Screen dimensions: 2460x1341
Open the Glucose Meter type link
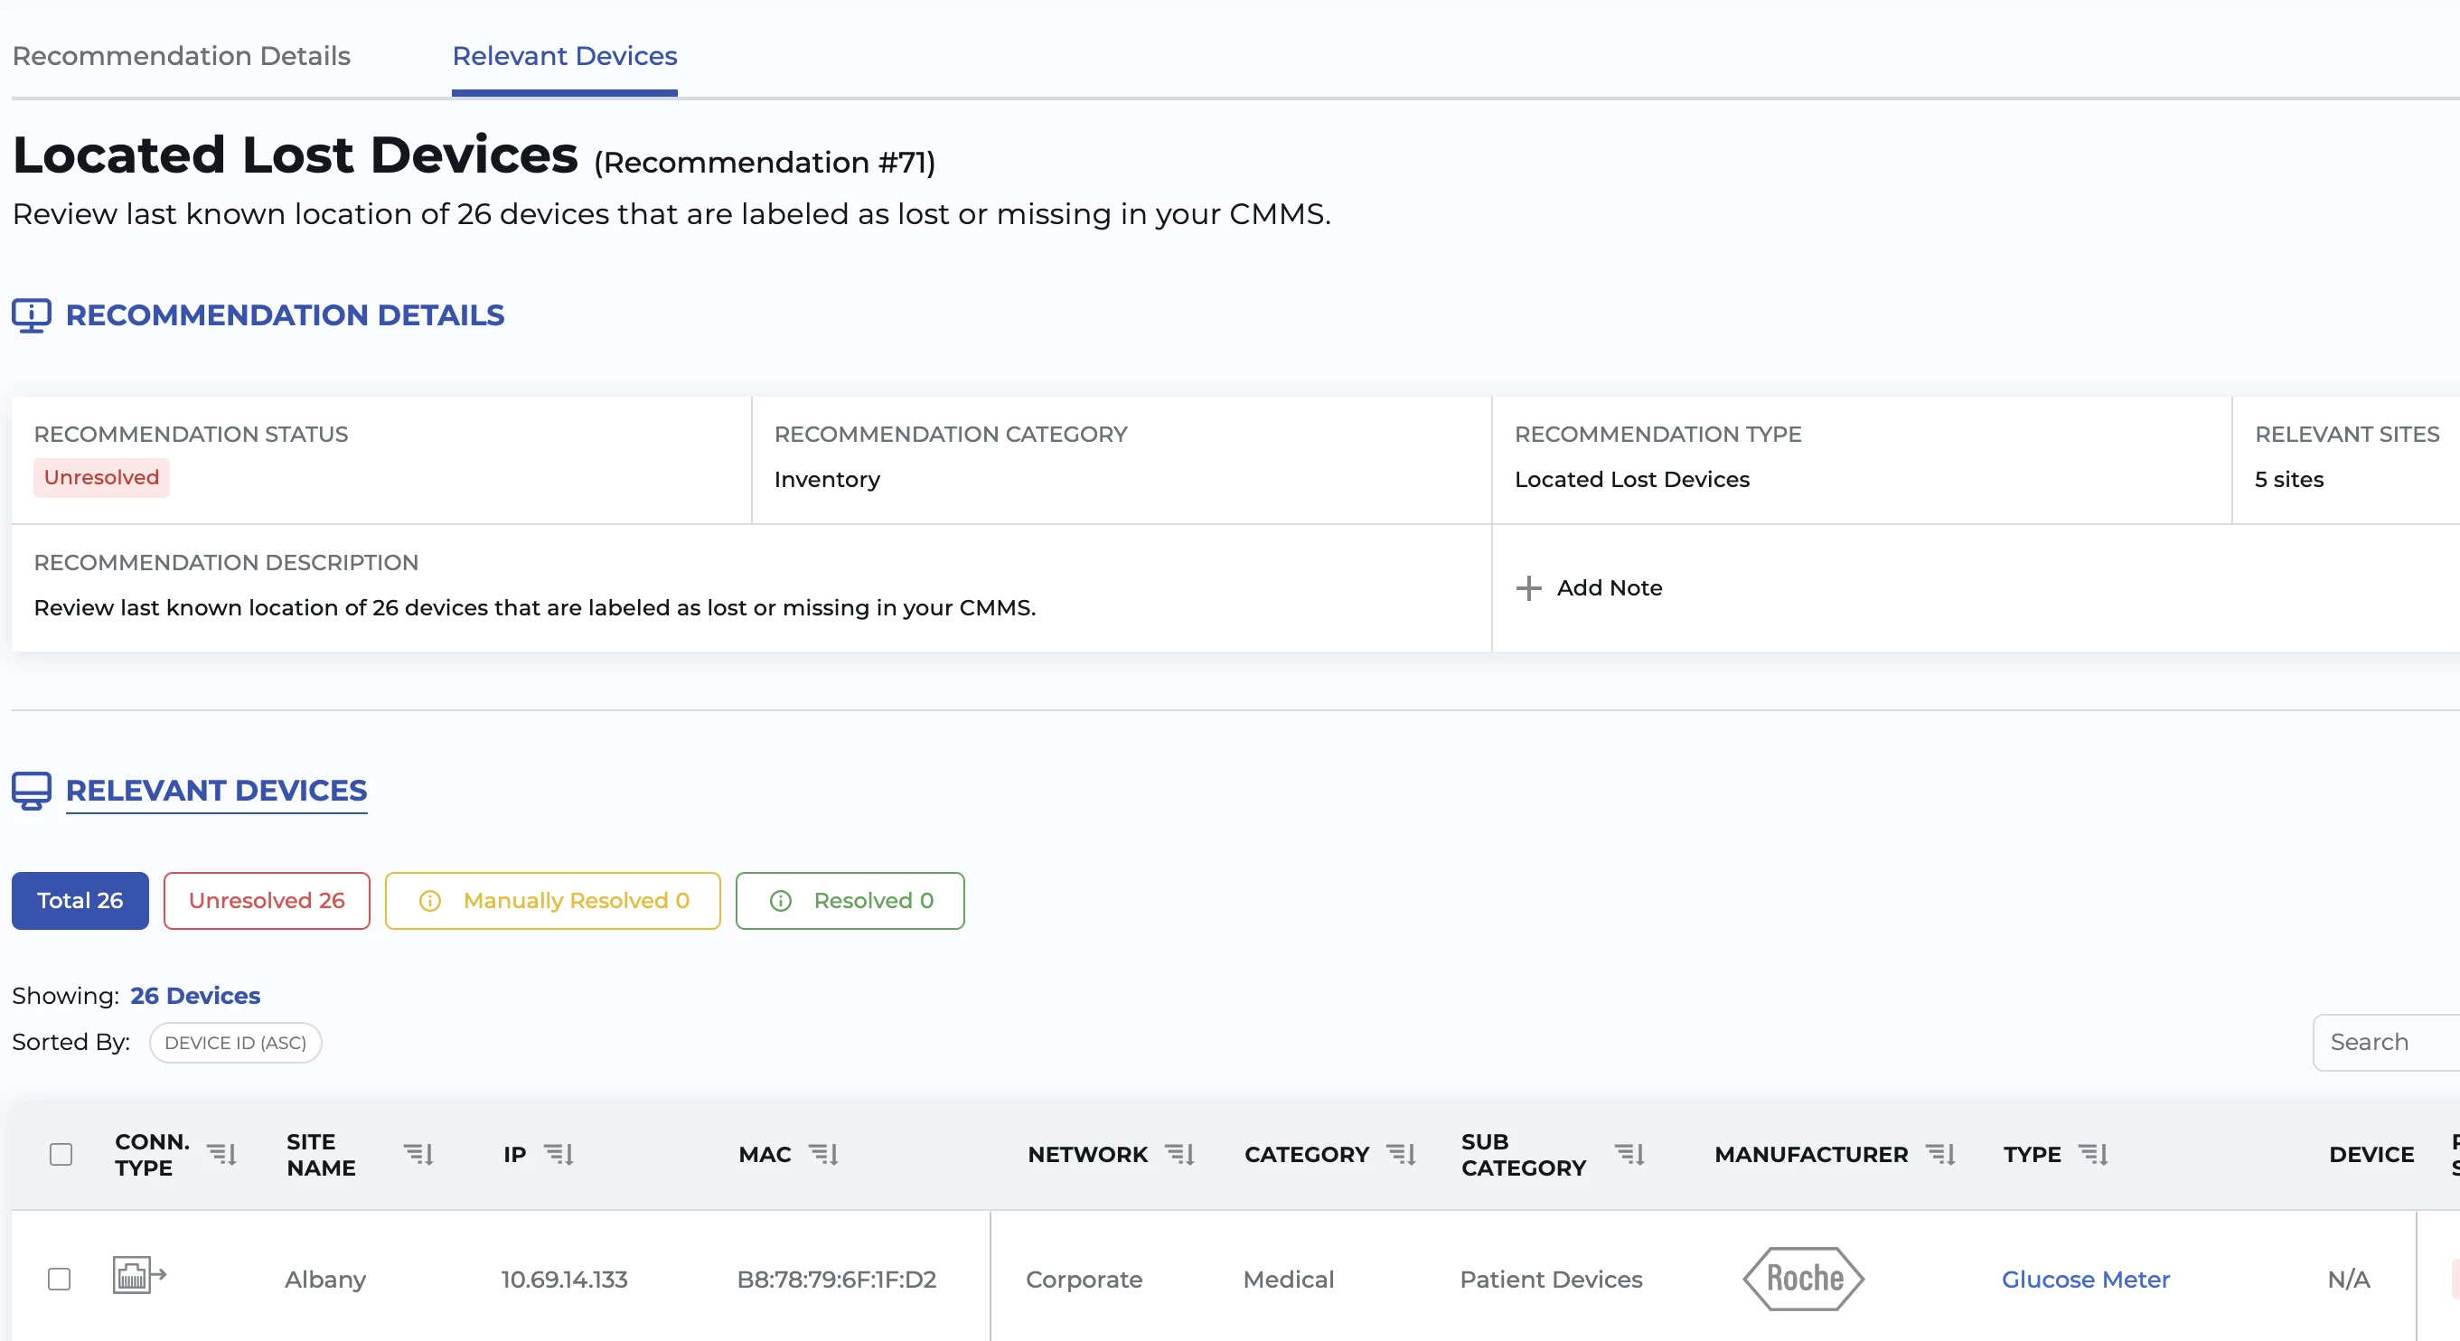tap(2085, 1278)
